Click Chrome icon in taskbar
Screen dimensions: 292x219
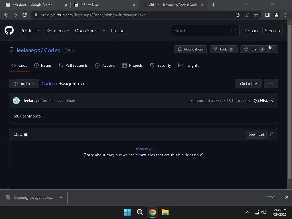click(x=152, y=212)
